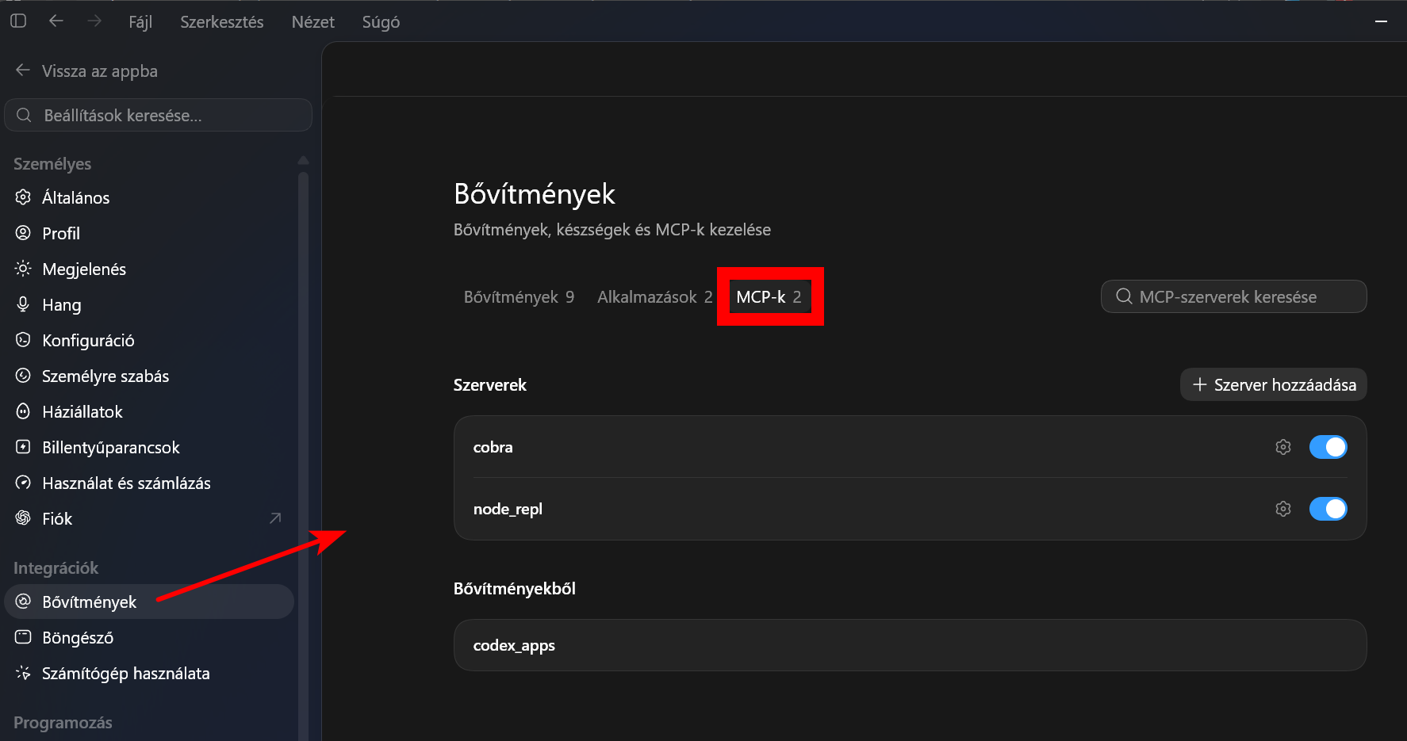Open the Szerkesztés menu
The height and width of the screenshot is (741, 1407).
(222, 22)
